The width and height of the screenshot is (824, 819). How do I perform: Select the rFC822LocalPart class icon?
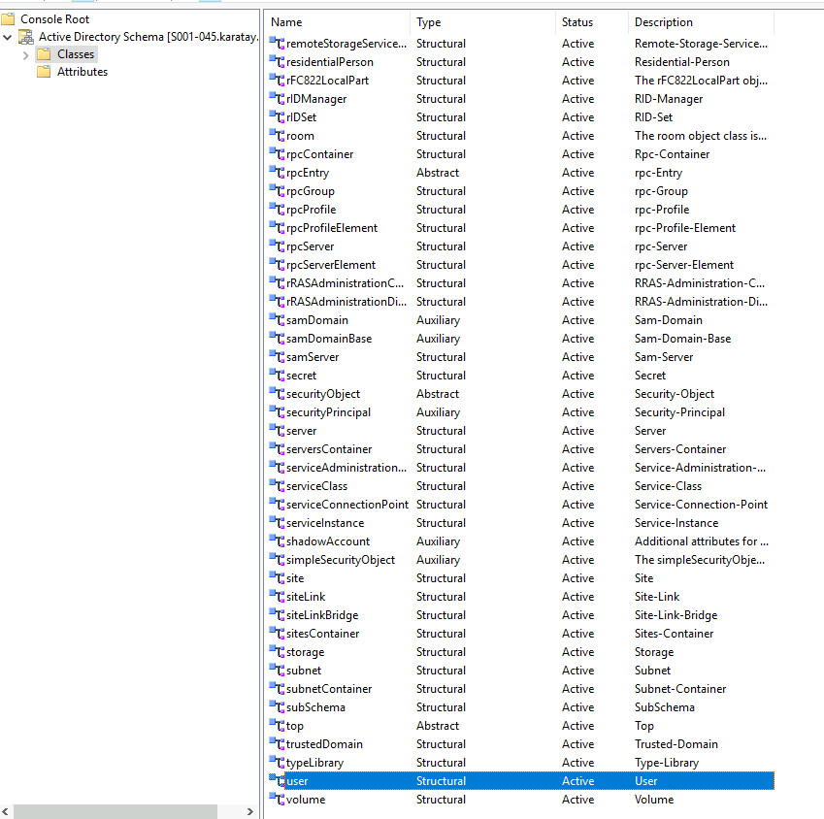pos(277,80)
